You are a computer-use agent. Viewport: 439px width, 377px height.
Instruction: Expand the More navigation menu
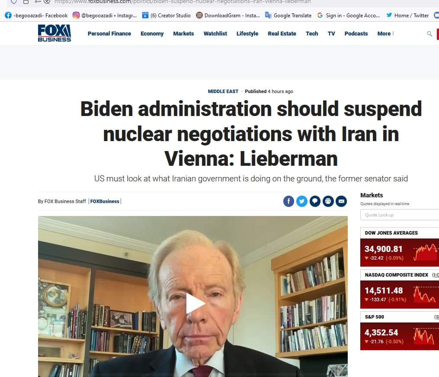385,34
